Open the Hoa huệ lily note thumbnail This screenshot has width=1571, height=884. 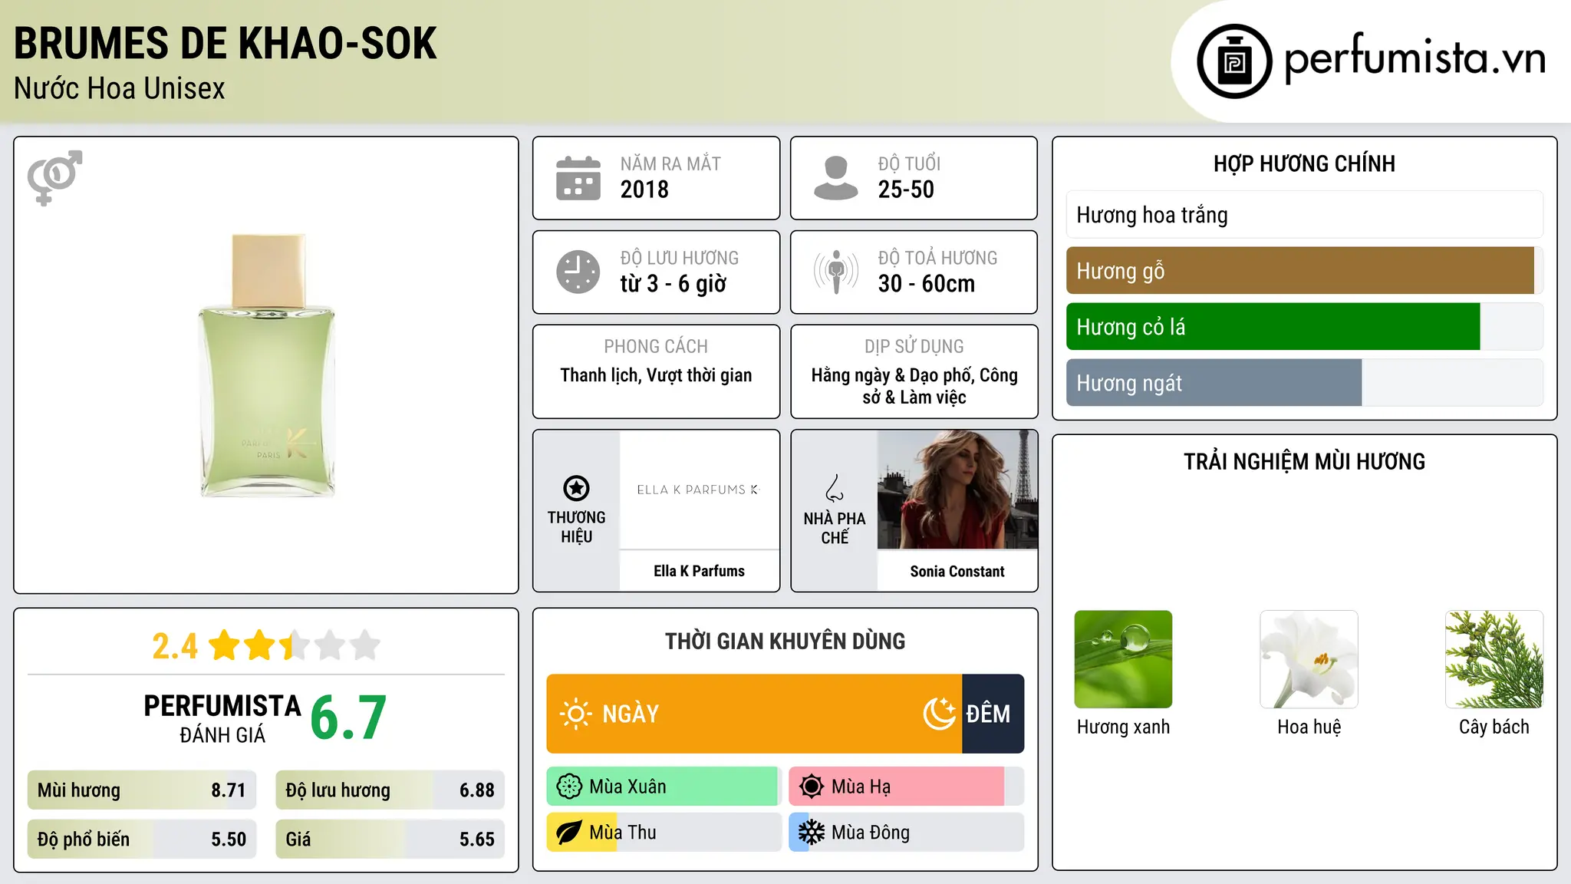(x=1309, y=659)
